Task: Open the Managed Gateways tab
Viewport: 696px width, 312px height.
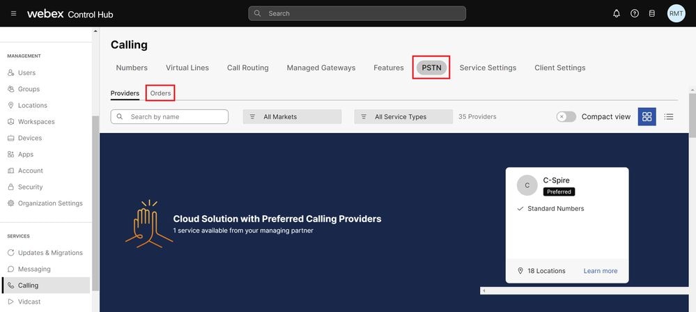Action: [x=321, y=68]
